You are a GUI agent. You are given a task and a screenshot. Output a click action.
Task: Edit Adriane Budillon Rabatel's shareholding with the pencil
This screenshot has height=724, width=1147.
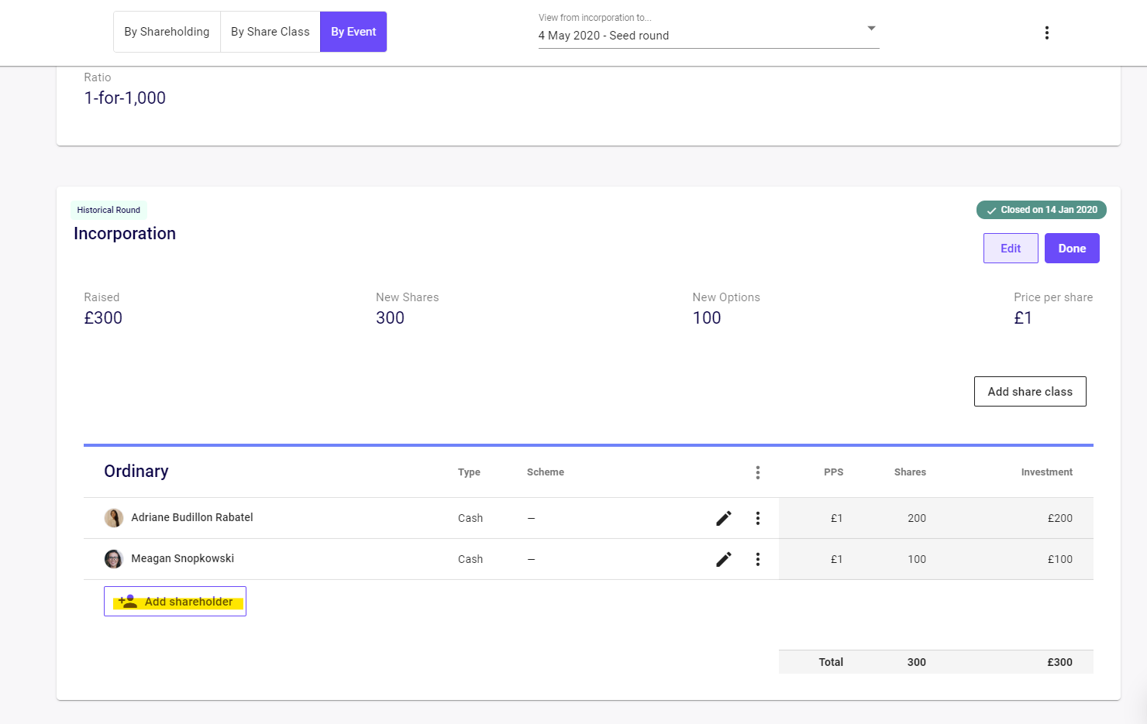723,518
